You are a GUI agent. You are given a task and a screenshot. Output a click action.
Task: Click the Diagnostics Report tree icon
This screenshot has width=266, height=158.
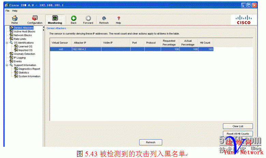point(16,69)
